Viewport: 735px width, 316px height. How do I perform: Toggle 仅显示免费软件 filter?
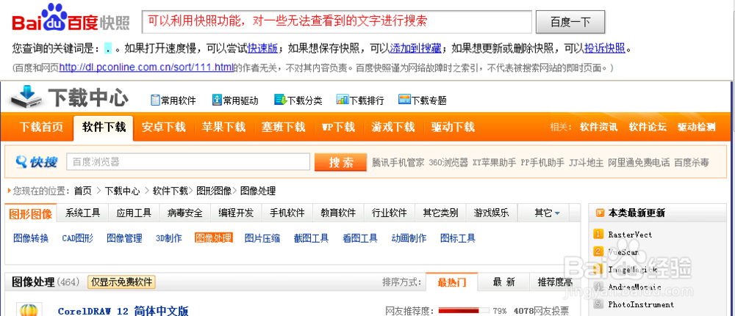121,282
